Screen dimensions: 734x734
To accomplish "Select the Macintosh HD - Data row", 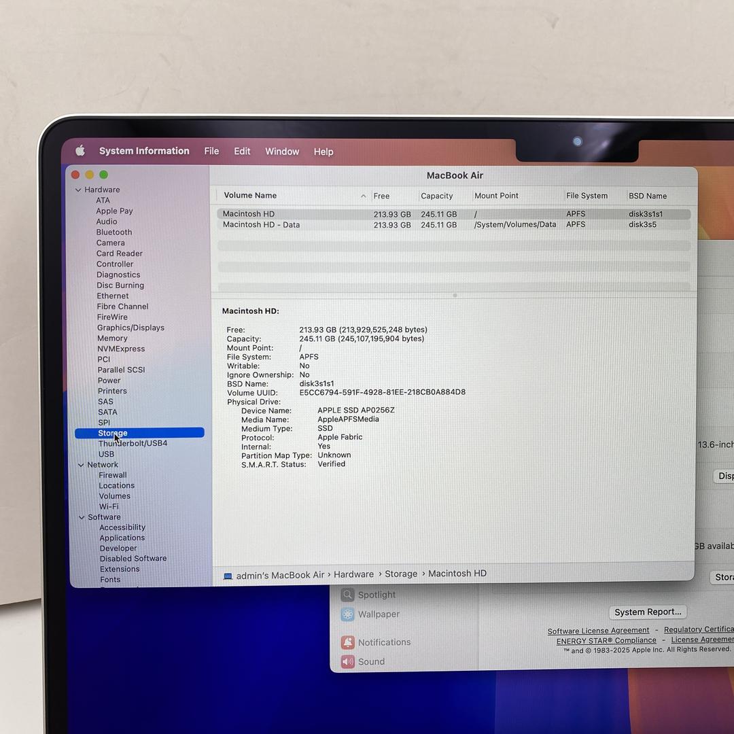I will click(454, 225).
